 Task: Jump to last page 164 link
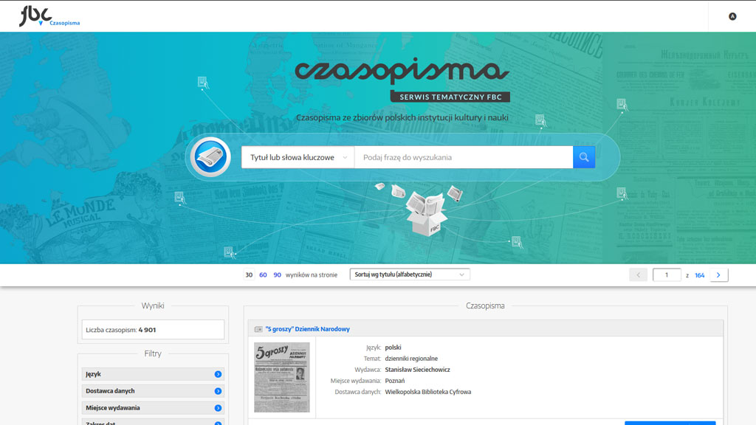tap(699, 275)
